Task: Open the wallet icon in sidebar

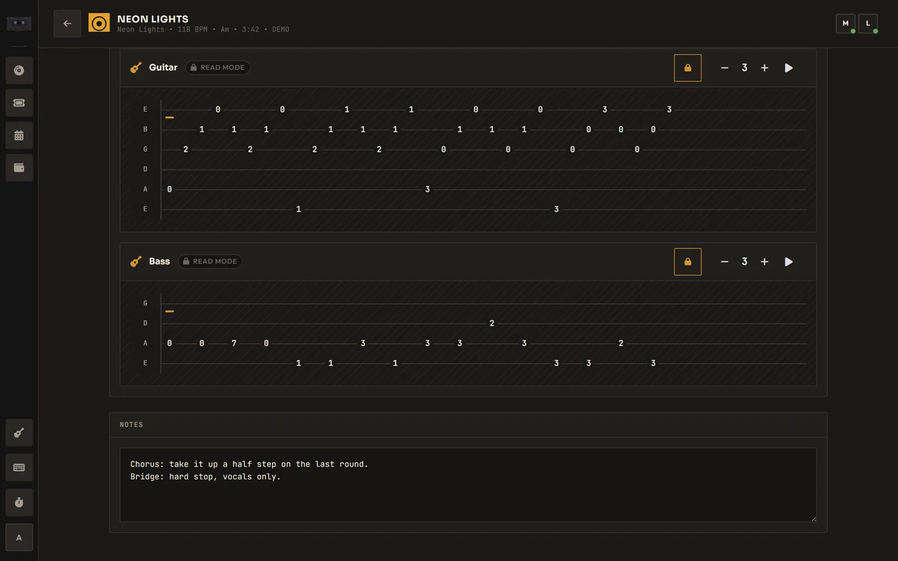Action: 19,168
